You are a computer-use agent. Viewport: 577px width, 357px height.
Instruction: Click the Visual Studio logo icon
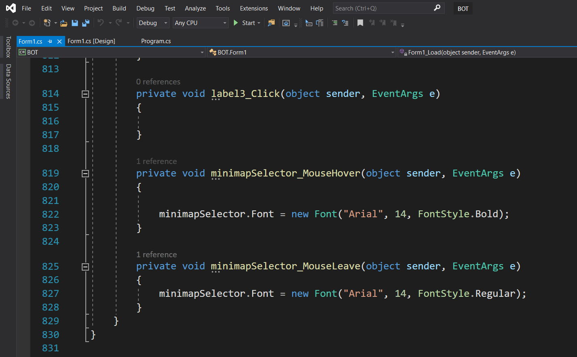(x=11, y=8)
